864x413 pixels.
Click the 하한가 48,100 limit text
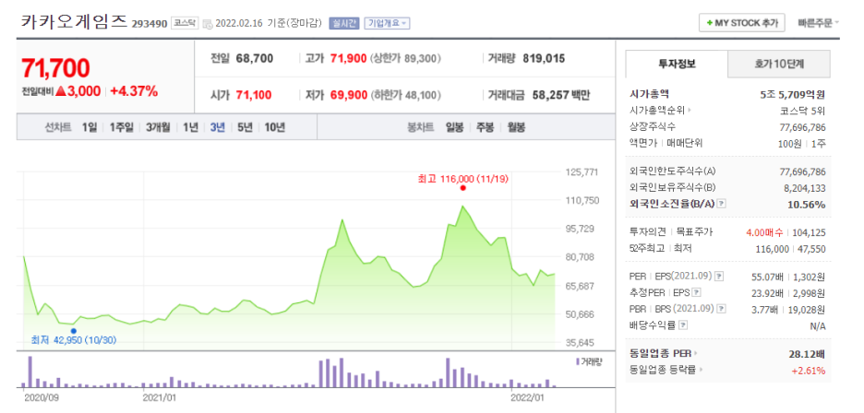[x=405, y=95]
